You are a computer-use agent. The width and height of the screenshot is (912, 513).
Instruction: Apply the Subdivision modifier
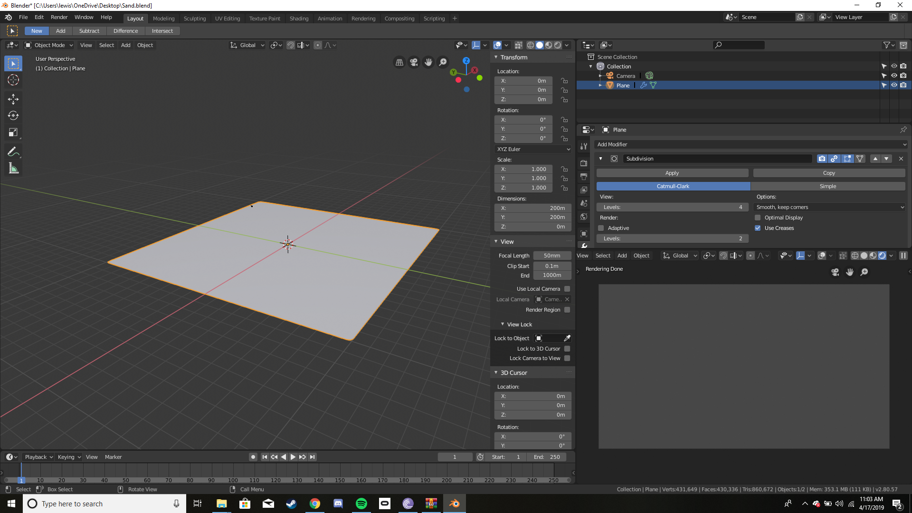tap(672, 173)
